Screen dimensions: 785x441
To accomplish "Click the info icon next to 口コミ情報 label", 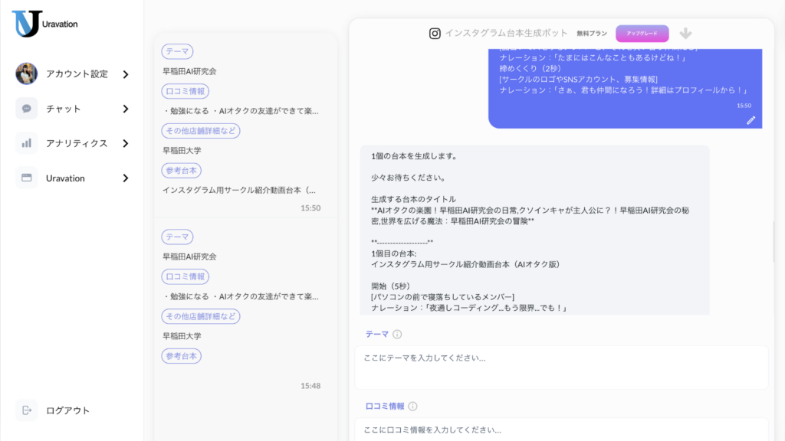I will (412, 407).
